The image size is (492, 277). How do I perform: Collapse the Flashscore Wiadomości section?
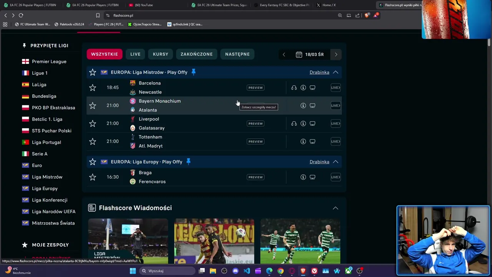(336, 208)
